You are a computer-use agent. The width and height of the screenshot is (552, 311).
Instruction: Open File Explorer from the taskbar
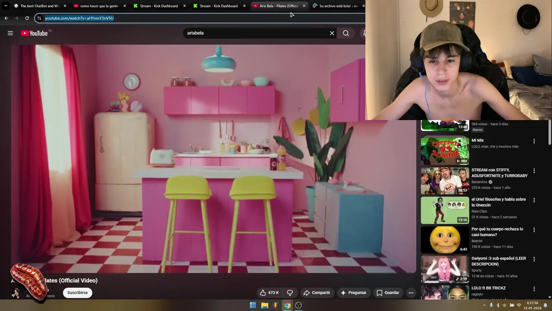[265, 305]
